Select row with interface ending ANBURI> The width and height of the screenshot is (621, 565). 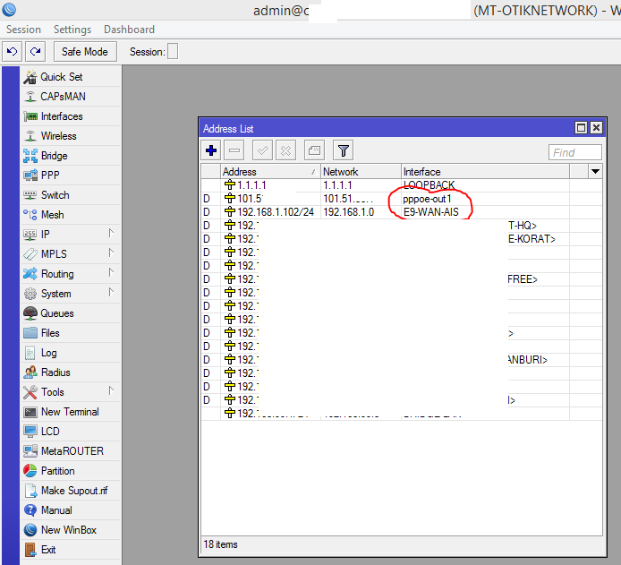(401, 360)
